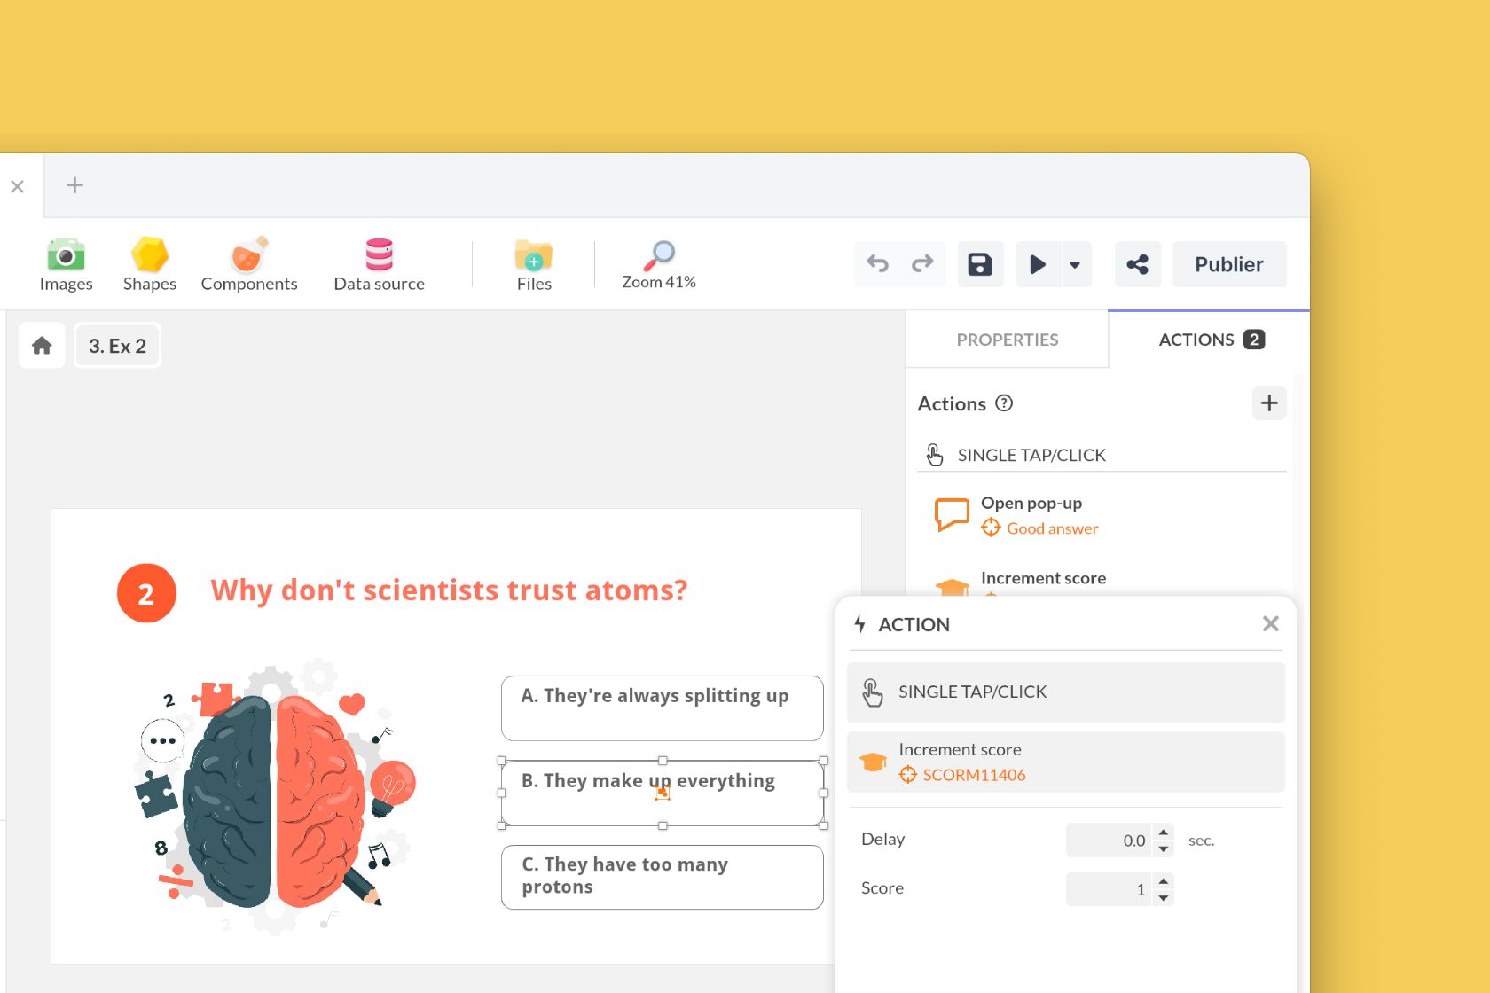The height and width of the screenshot is (993, 1490).
Task: Open the Files browser
Action: pos(533,263)
